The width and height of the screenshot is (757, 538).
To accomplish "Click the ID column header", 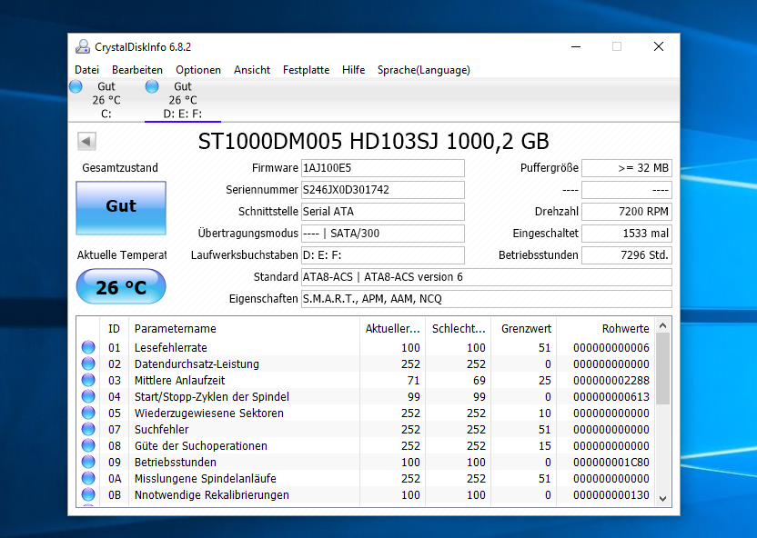I will click(x=114, y=329).
